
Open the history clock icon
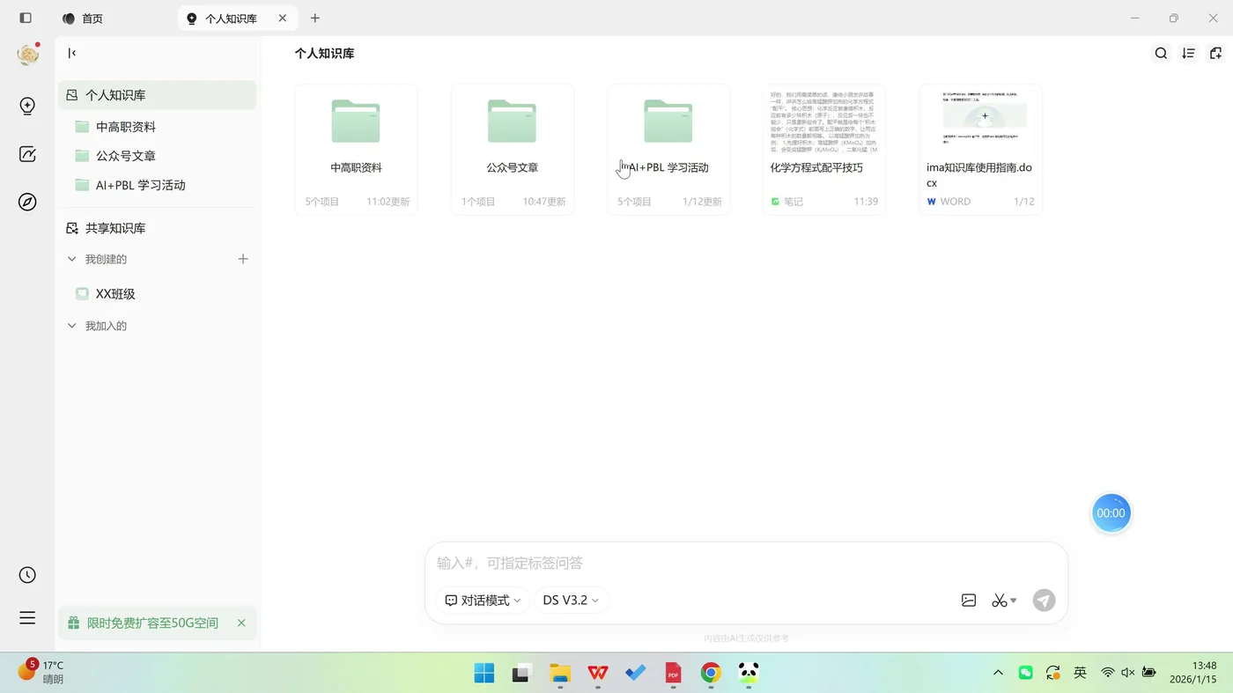pos(27,575)
